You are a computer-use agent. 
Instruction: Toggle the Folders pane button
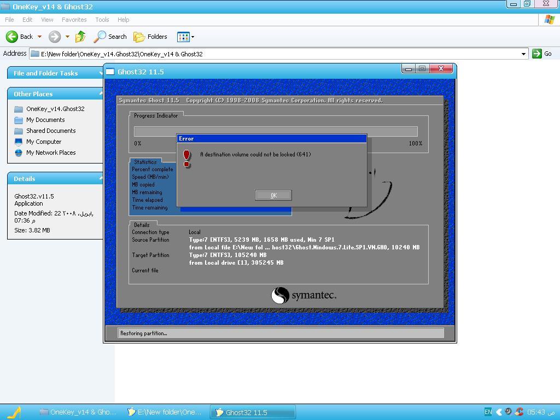[x=150, y=37]
